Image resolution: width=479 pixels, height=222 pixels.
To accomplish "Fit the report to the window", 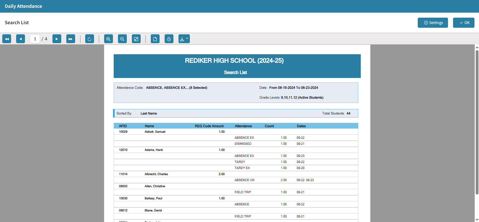I will (136, 39).
